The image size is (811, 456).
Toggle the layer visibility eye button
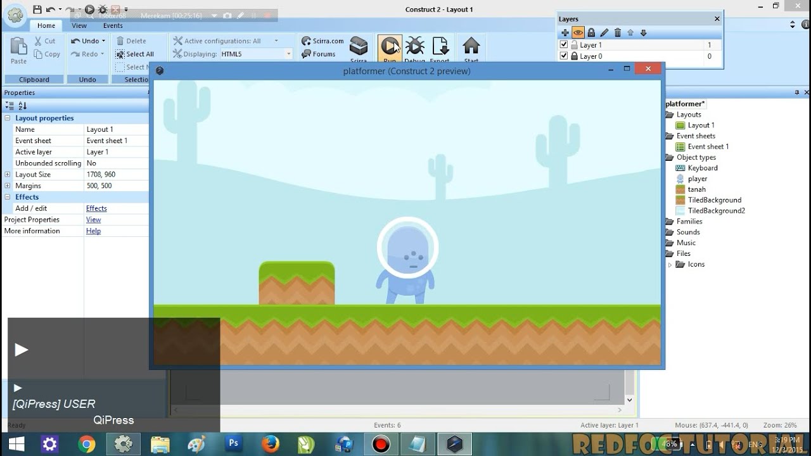[578, 33]
